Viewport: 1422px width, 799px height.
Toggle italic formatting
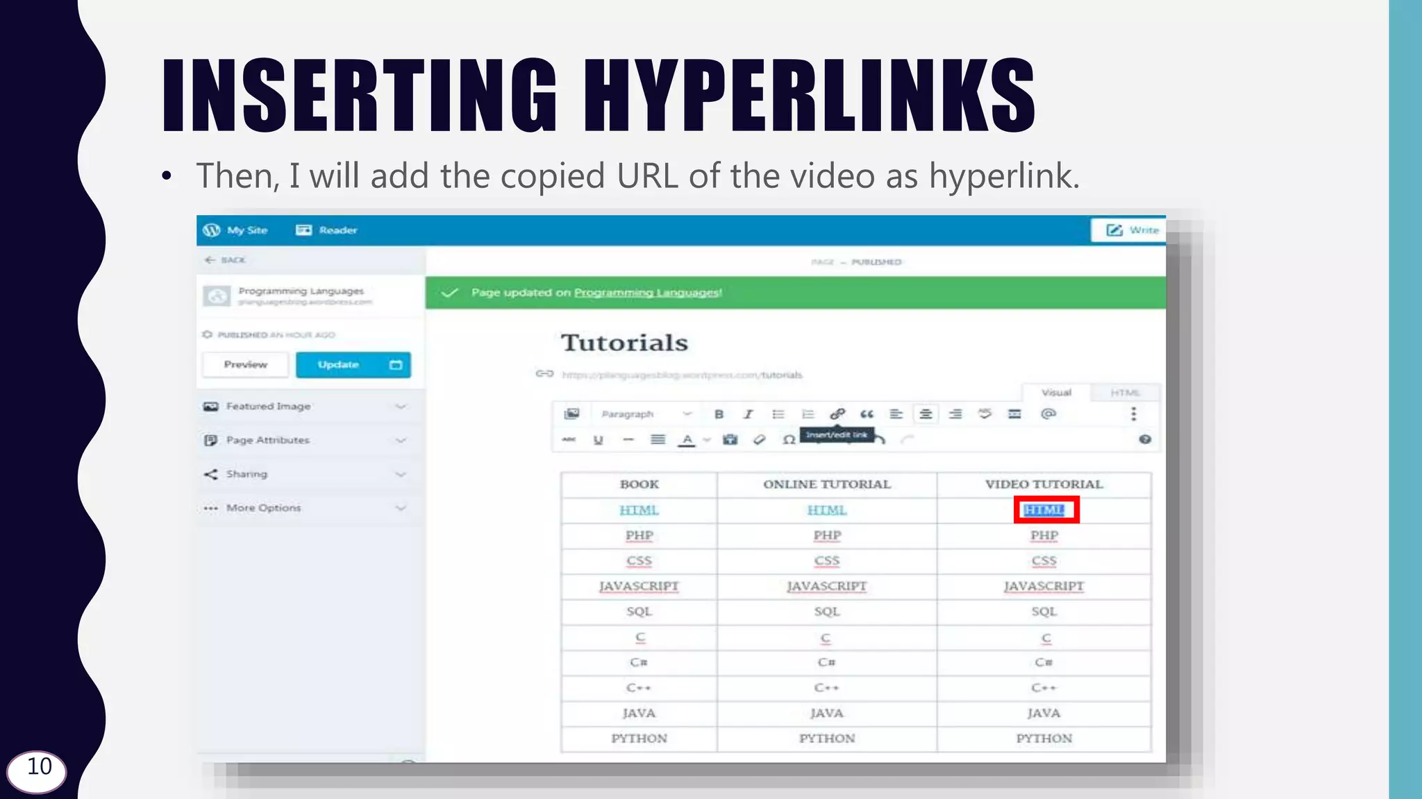pyautogui.click(x=748, y=414)
